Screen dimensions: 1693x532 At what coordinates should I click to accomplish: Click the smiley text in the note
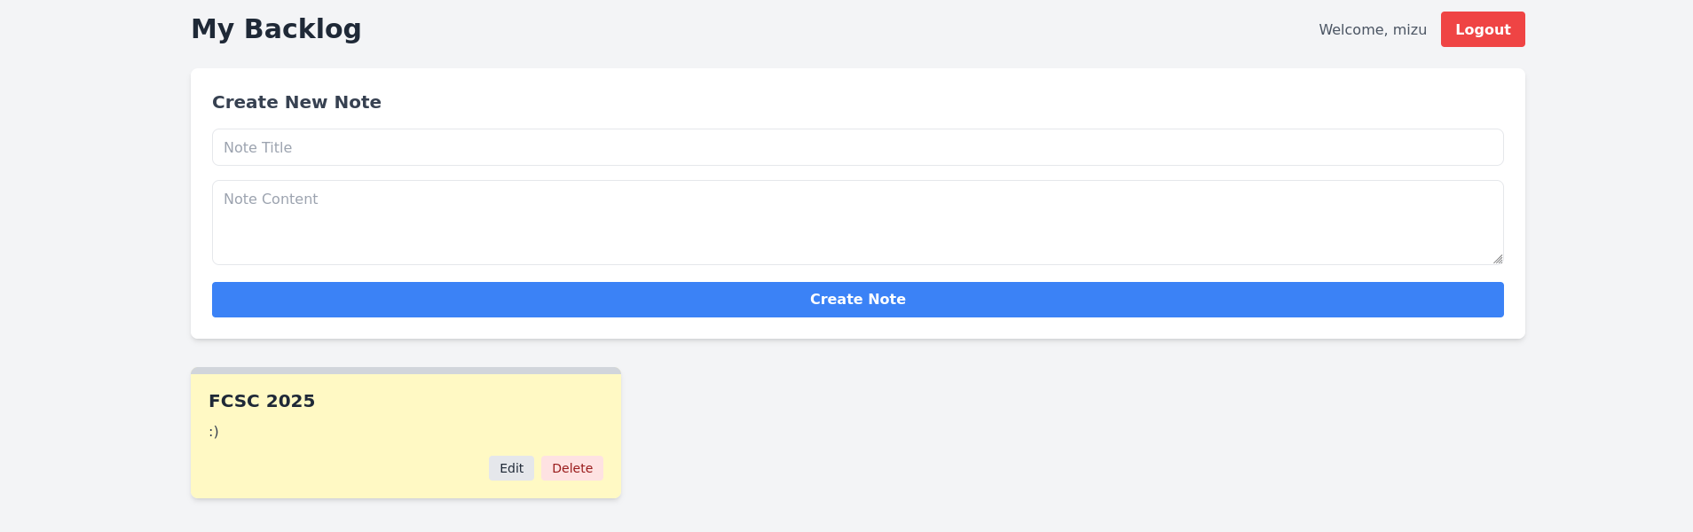214,432
